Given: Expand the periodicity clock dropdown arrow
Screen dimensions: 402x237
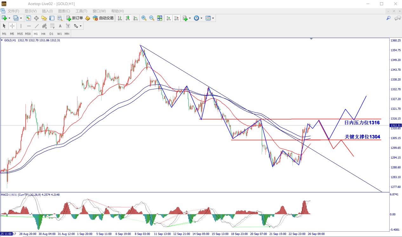Looking at the screenshot, I should click(x=201, y=18).
